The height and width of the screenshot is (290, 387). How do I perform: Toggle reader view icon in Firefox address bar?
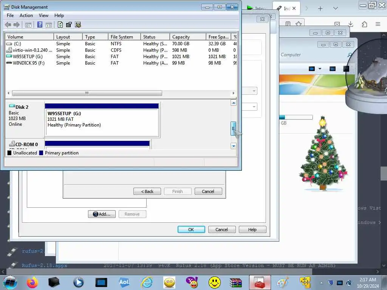pyautogui.click(x=288, y=24)
